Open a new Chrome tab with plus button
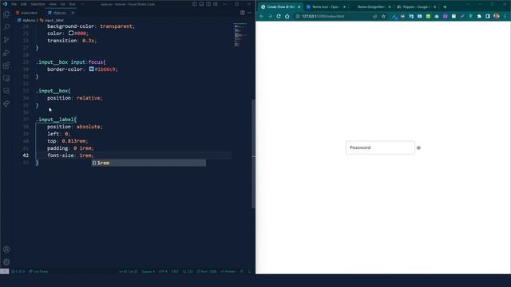Viewport: 511px width, 287px height. [445, 7]
